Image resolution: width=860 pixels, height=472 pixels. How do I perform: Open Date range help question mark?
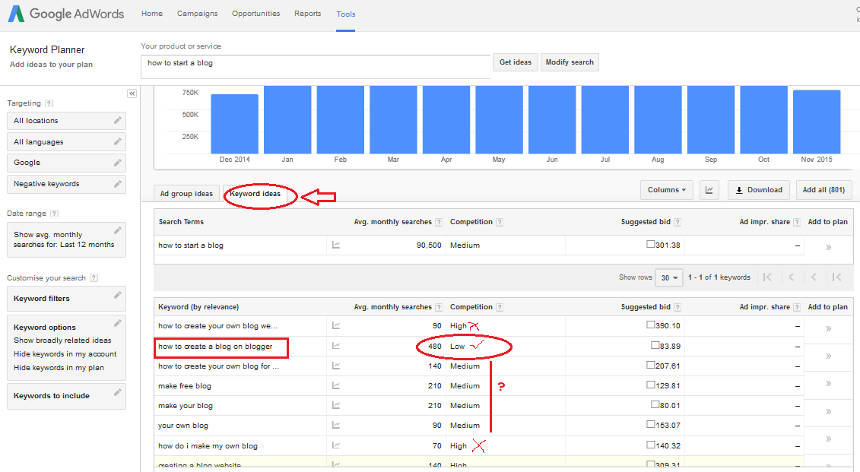[54, 214]
